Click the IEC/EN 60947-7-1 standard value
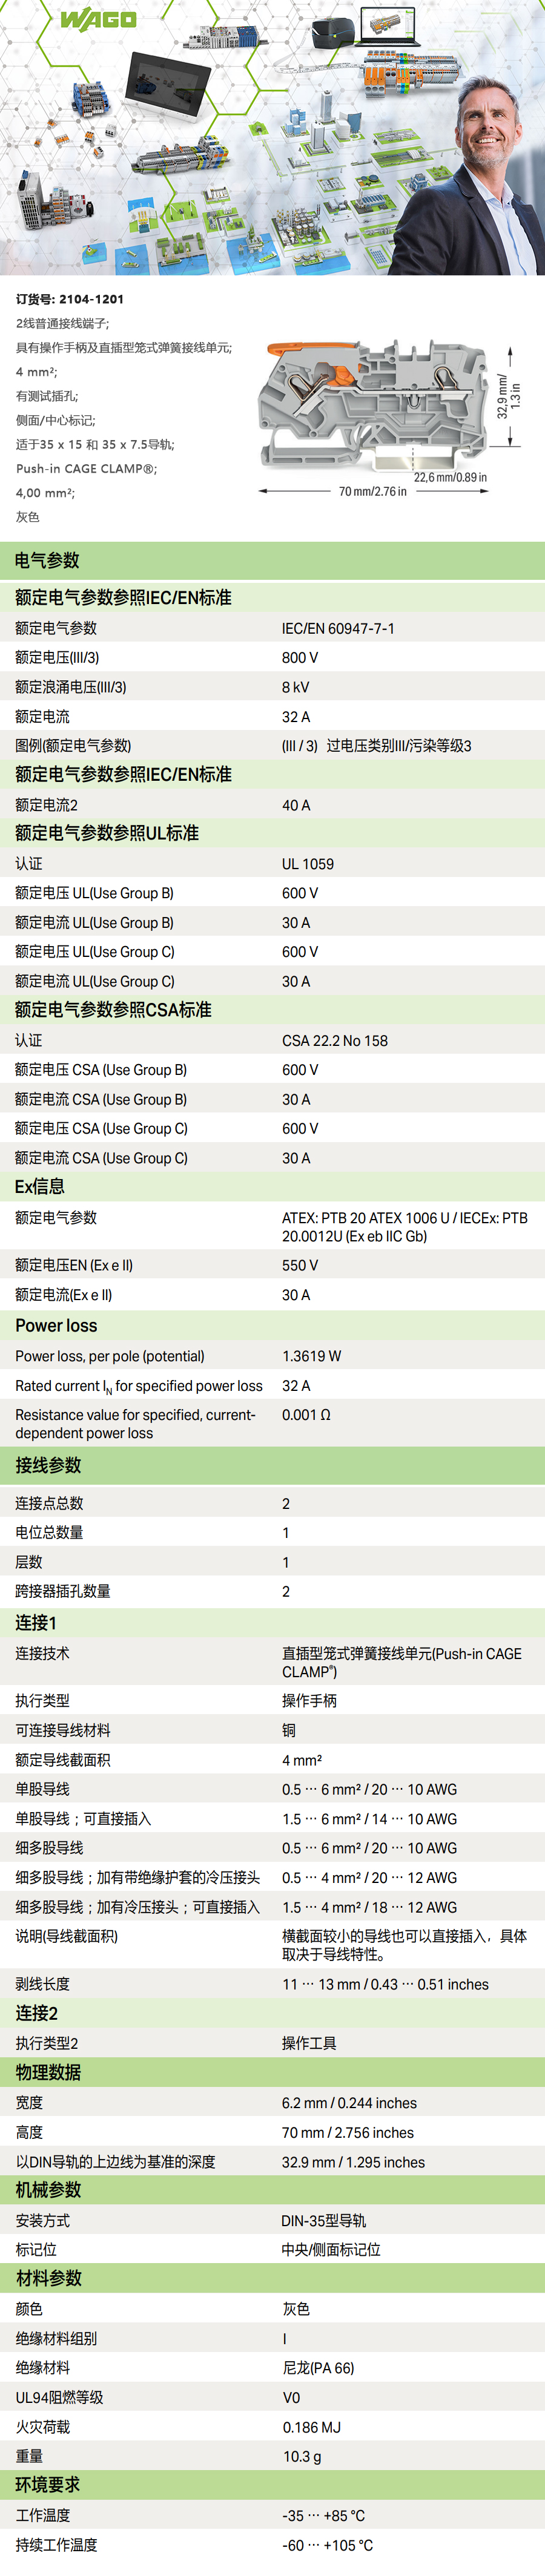The width and height of the screenshot is (545, 2576). [x=338, y=628]
